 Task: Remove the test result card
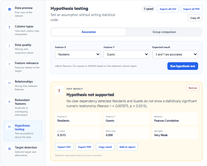click(x=193, y=88)
